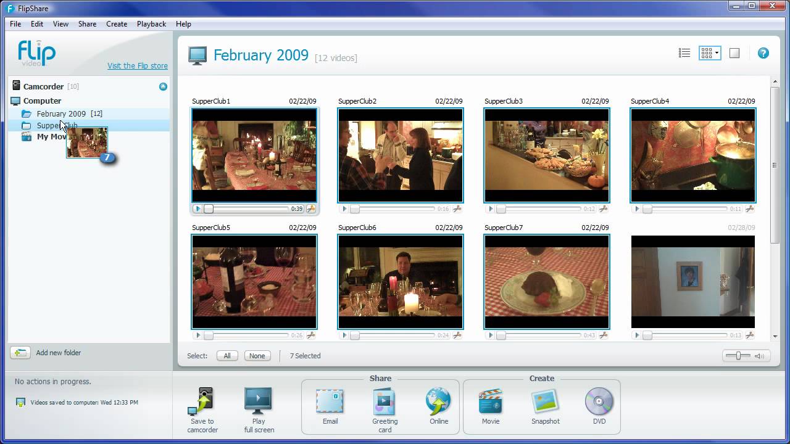Trim SupperClub2 with the scissors icon
Viewport: 790px width, 444px height.
tap(457, 209)
